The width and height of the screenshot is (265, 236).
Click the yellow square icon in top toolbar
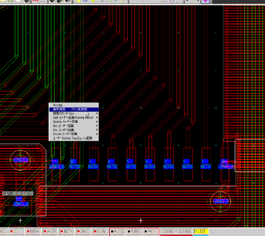(79, 1)
